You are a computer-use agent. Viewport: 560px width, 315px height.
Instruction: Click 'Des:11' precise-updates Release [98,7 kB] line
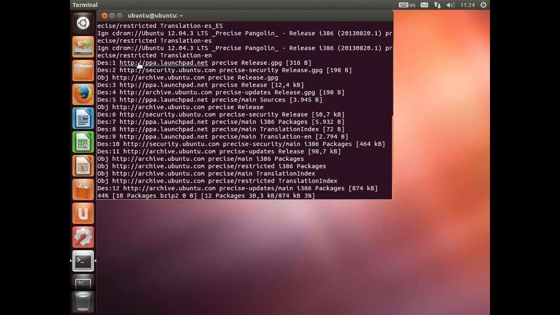(x=219, y=151)
